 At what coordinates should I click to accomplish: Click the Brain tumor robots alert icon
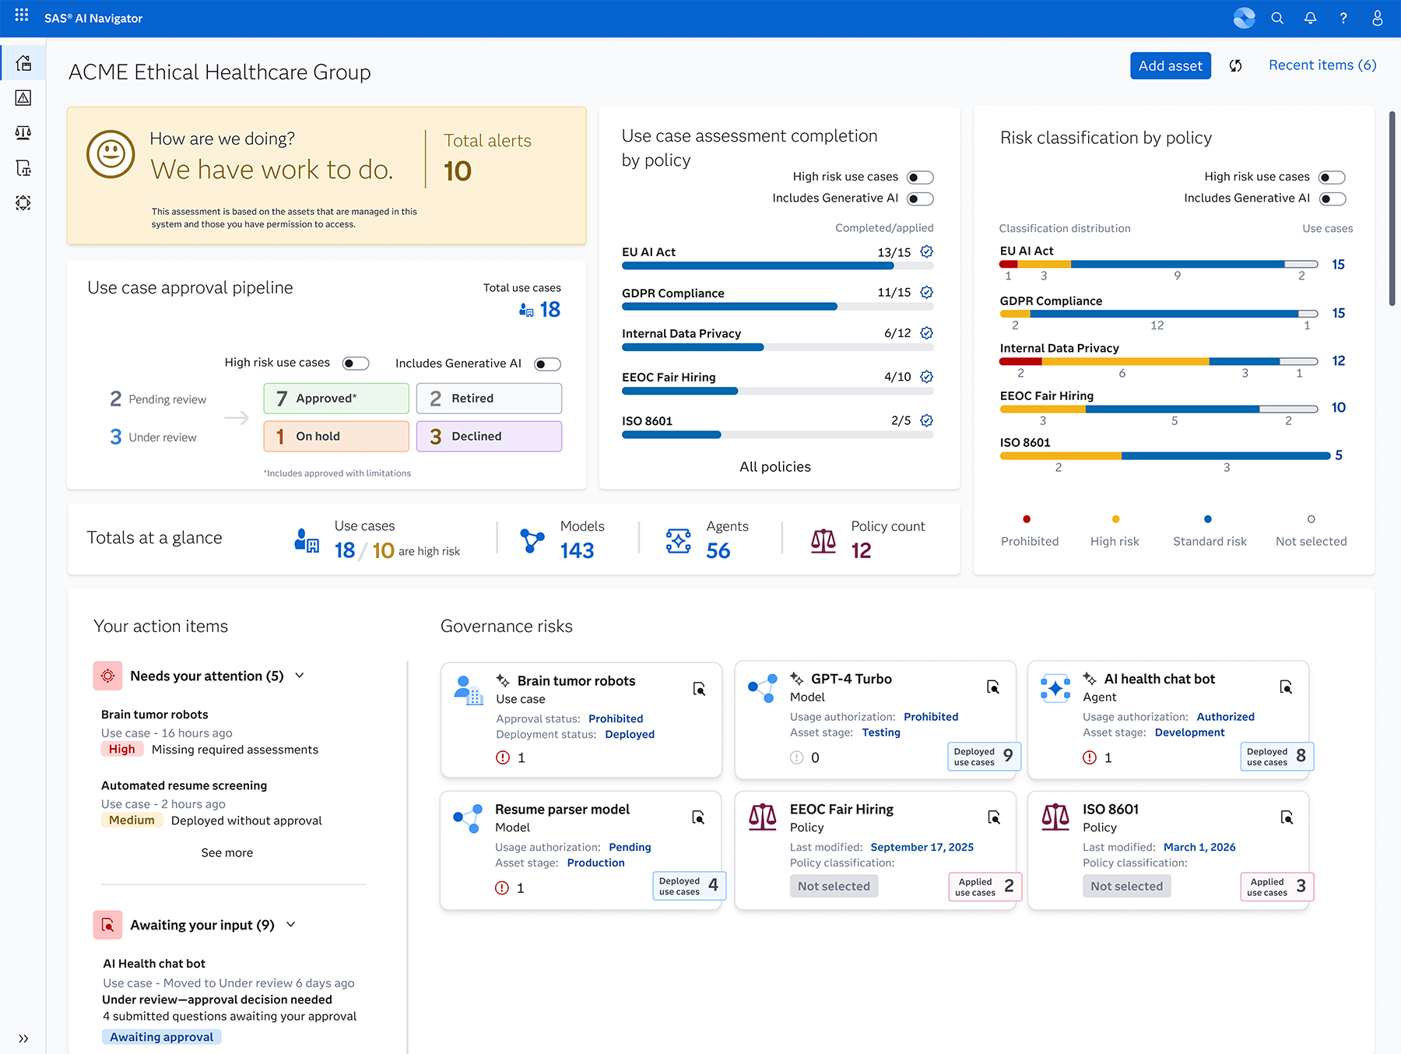503,757
